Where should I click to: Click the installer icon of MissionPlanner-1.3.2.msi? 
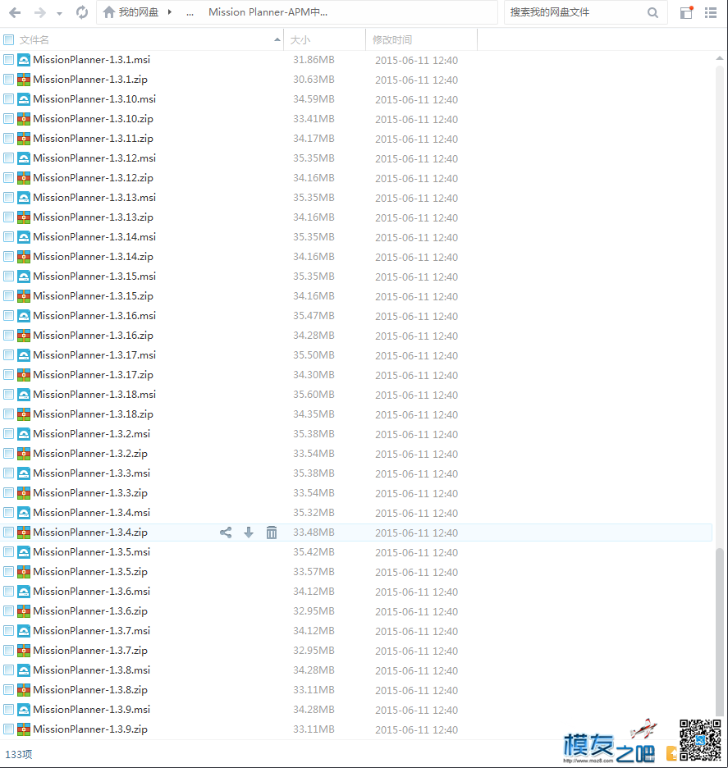coord(24,433)
